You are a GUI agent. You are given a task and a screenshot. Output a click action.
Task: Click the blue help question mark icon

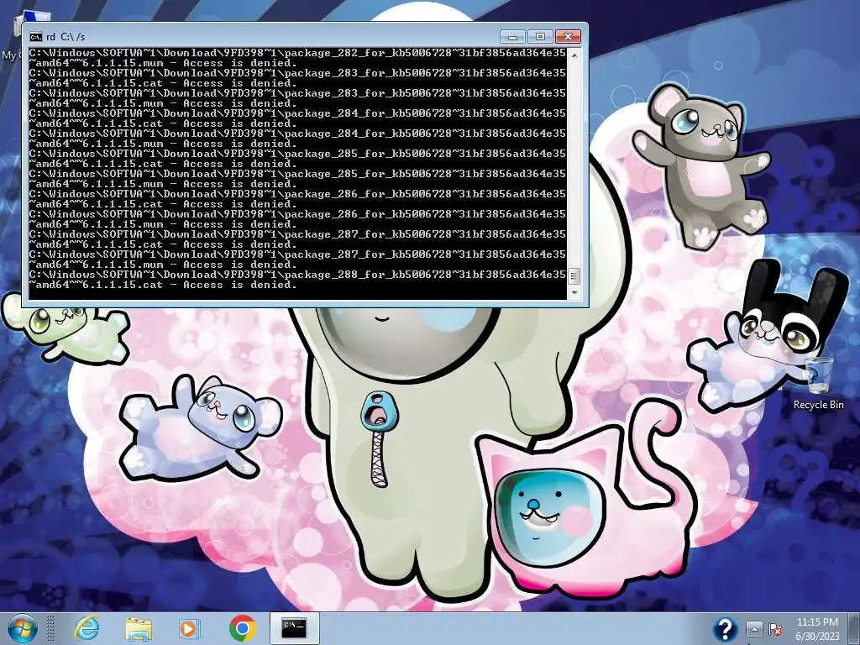[725, 629]
